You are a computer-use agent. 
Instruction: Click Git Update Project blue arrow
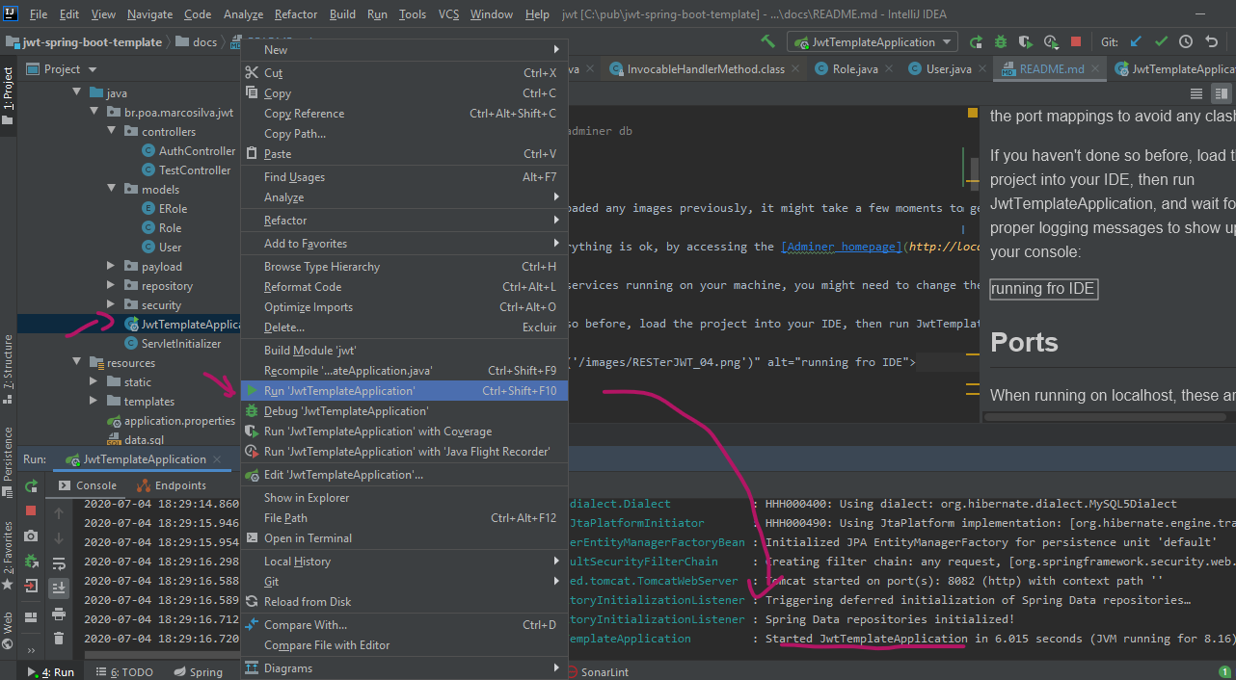pos(1136,41)
